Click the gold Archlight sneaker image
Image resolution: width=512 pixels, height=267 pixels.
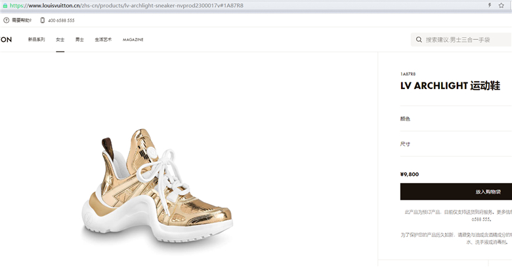pyautogui.click(x=157, y=187)
